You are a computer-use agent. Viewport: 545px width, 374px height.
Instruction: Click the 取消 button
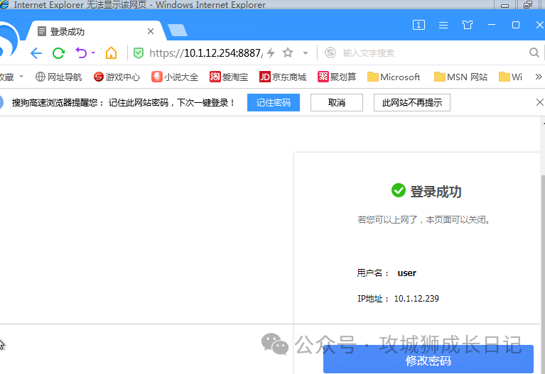click(x=337, y=103)
